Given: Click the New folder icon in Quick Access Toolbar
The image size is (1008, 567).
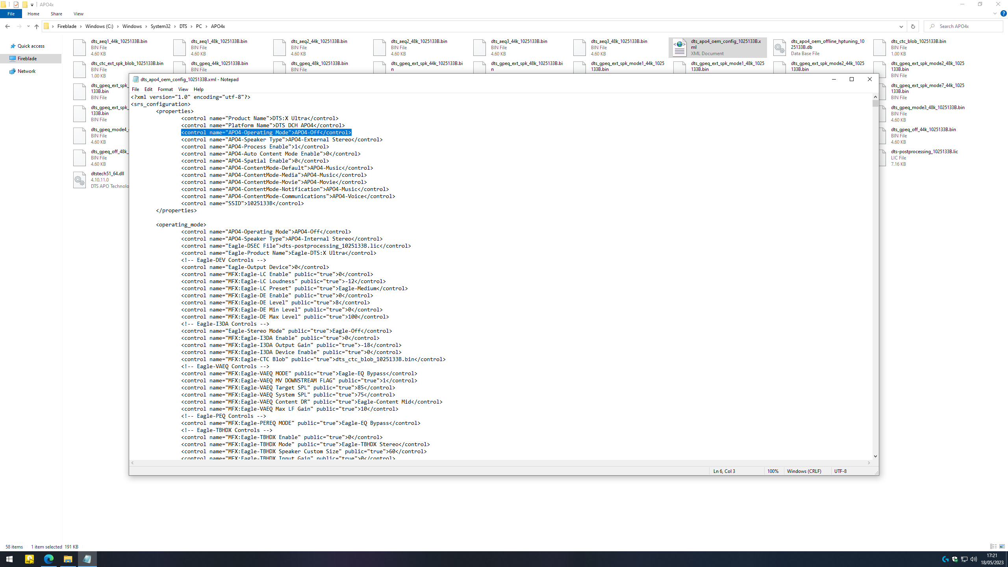Looking at the screenshot, I should (25, 5).
